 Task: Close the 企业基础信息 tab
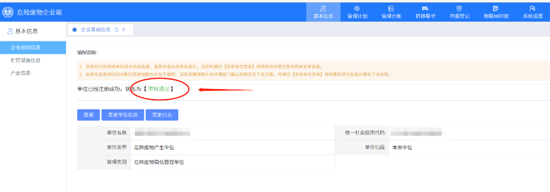(124, 30)
